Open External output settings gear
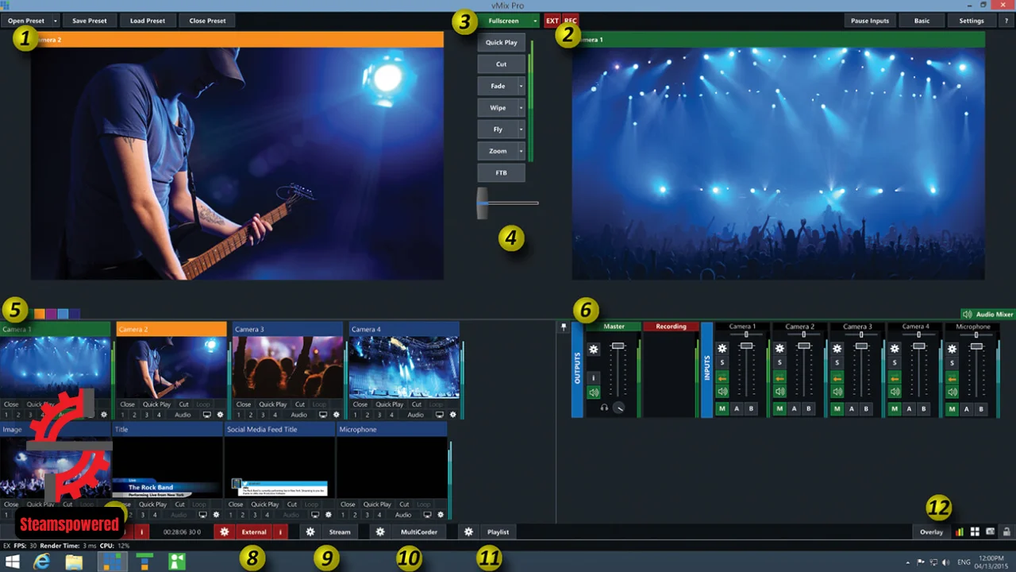 point(225,531)
